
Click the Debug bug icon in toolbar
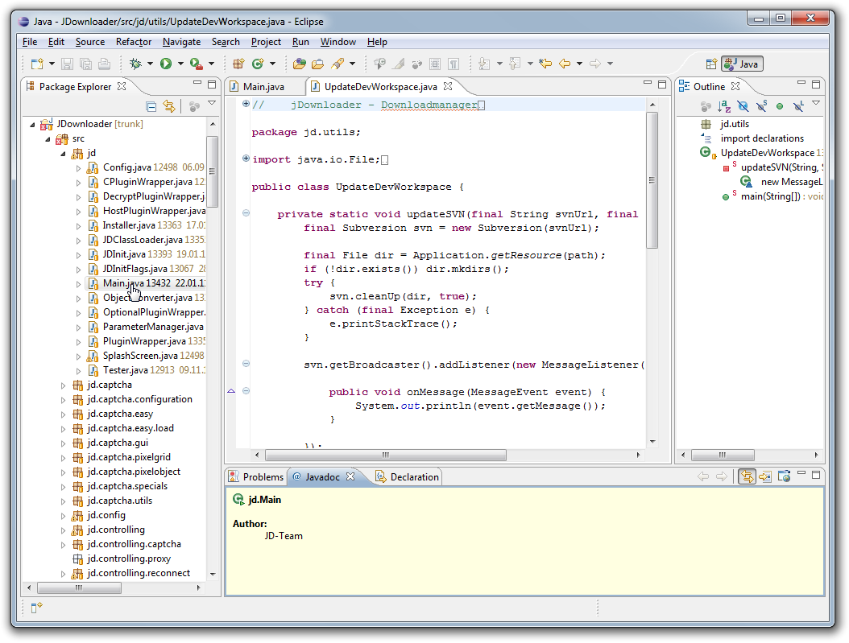click(135, 64)
